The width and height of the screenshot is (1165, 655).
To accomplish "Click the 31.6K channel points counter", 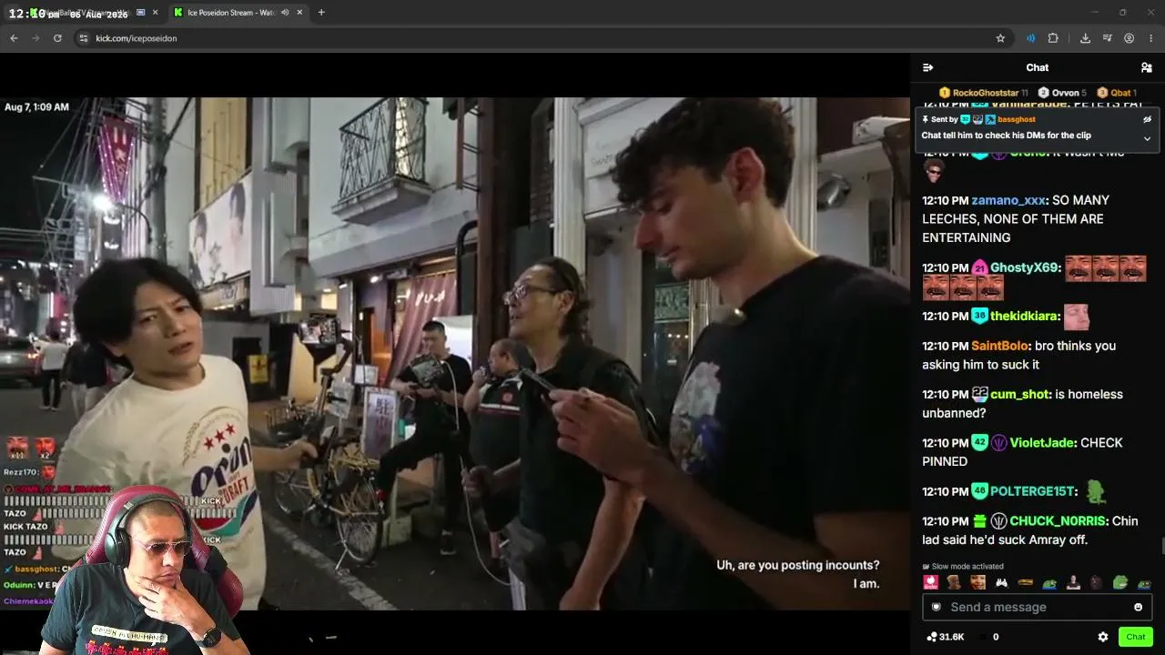I will (x=945, y=637).
